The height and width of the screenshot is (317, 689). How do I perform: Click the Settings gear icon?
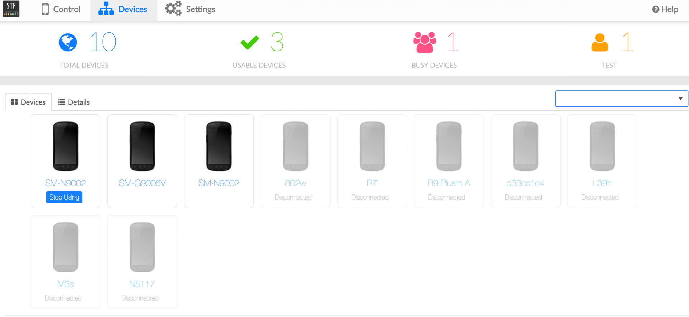click(173, 9)
